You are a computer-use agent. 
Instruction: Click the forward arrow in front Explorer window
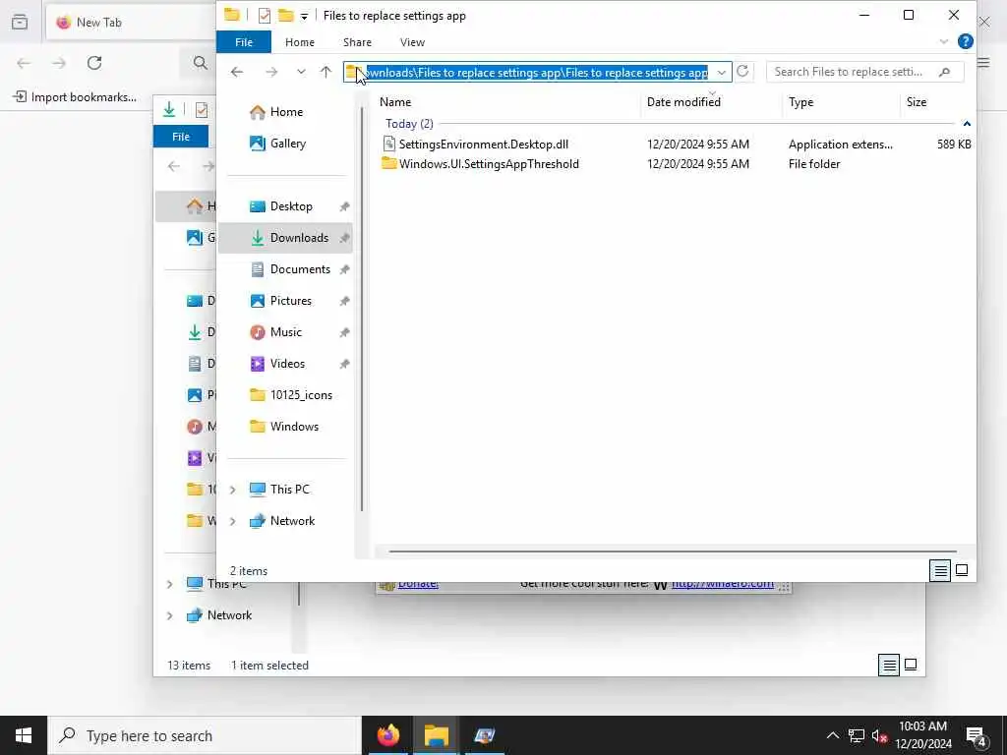(x=271, y=72)
